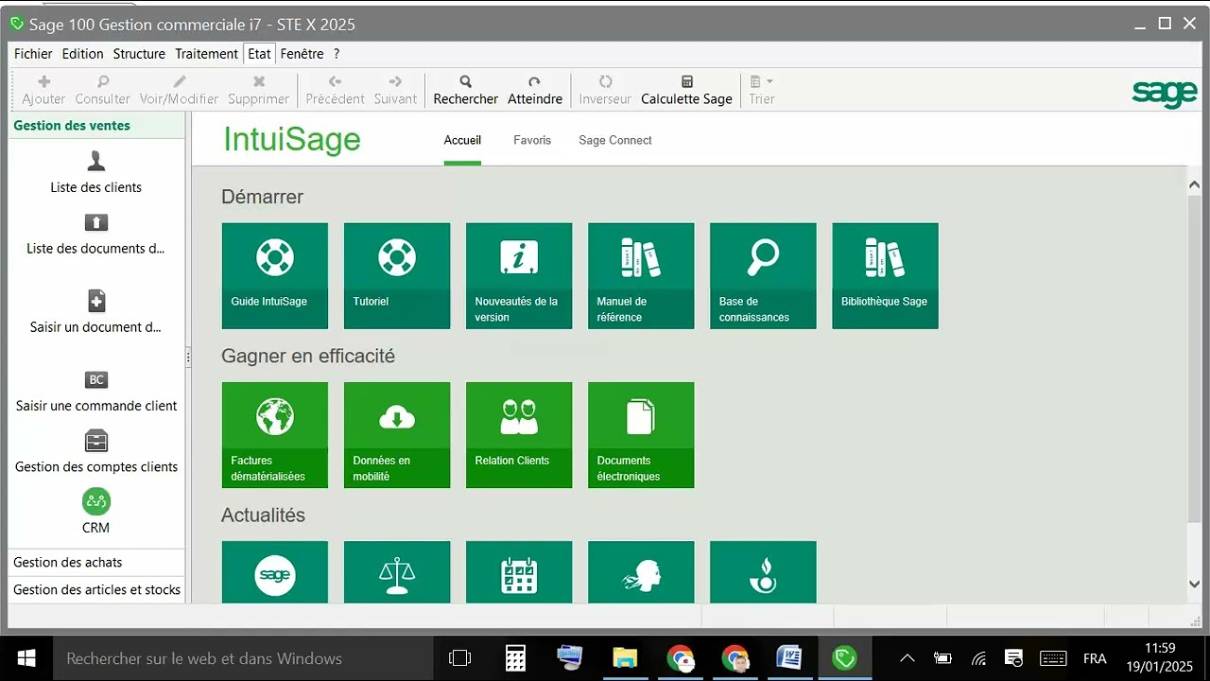Click Supprimer in the toolbar
The height and width of the screenshot is (681, 1210).
click(259, 91)
